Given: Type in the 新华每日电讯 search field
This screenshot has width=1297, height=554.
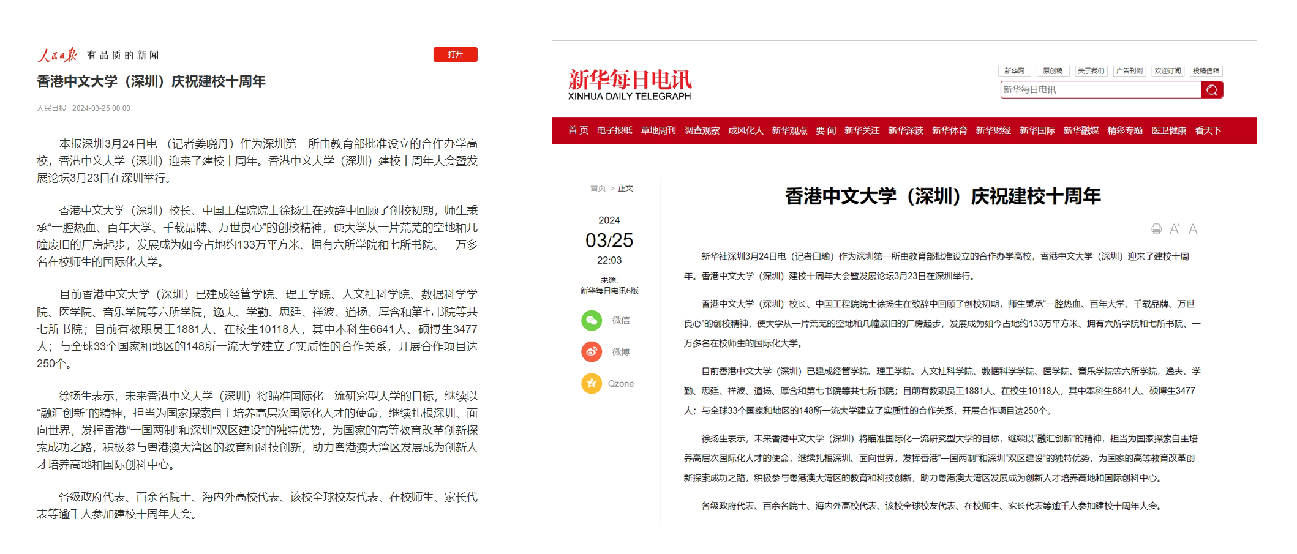Looking at the screenshot, I should [1100, 90].
